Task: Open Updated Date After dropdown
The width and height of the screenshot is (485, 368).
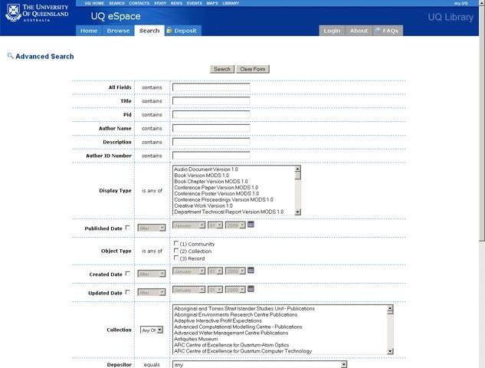Action: point(152,292)
